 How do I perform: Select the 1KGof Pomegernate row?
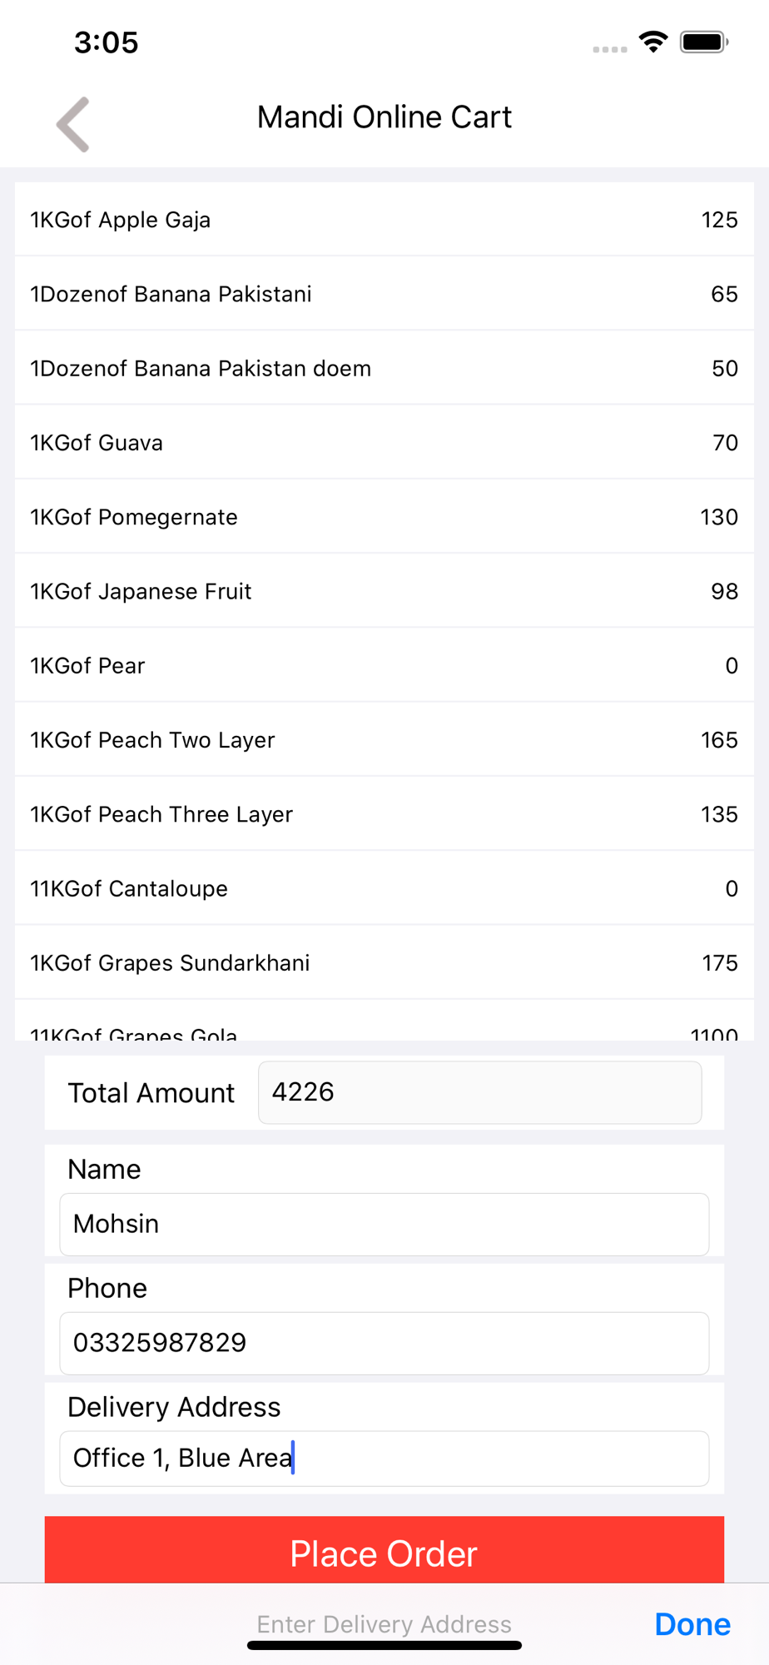(x=384, y=517)
